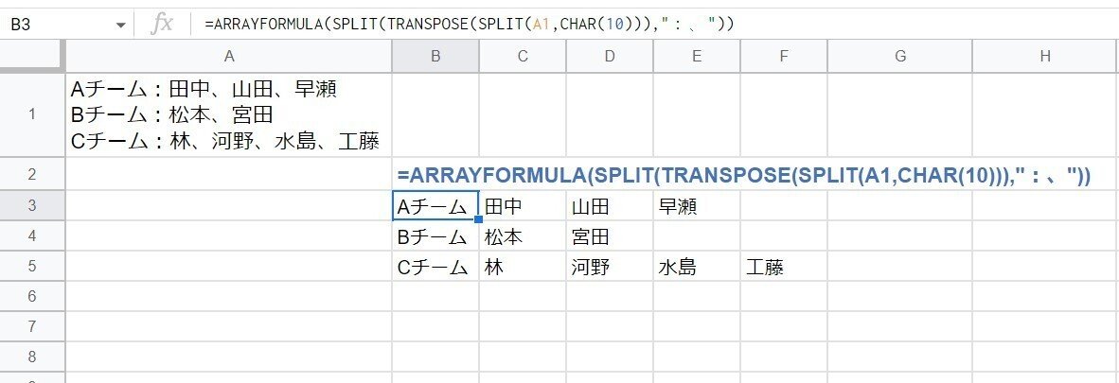Screen dimensions: 1119x383
Task: Select row 1 header
Action: (31, 114)
